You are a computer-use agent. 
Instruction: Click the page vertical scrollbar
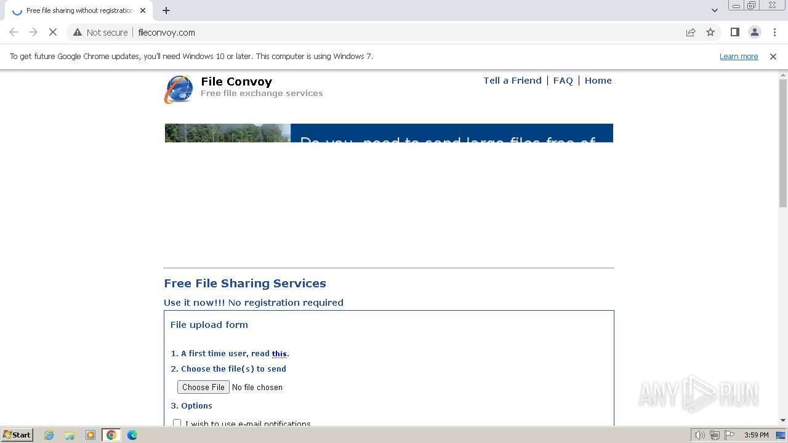(783, 143)
